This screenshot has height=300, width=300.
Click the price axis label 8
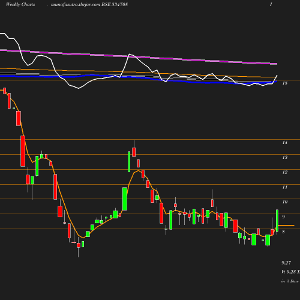click(283, 232)
